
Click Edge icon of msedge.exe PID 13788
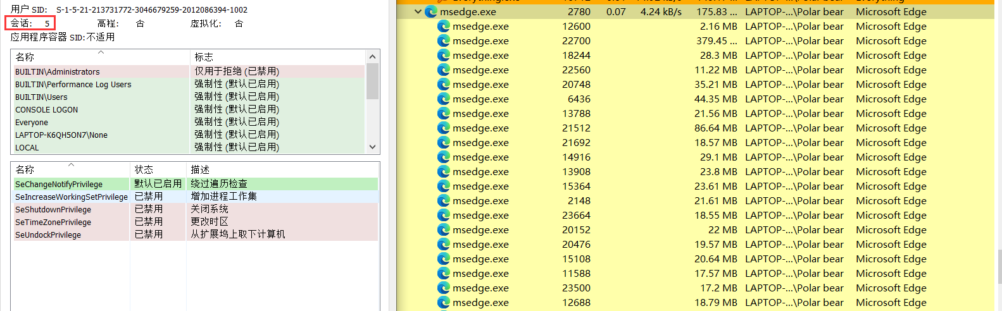[444, 113]
